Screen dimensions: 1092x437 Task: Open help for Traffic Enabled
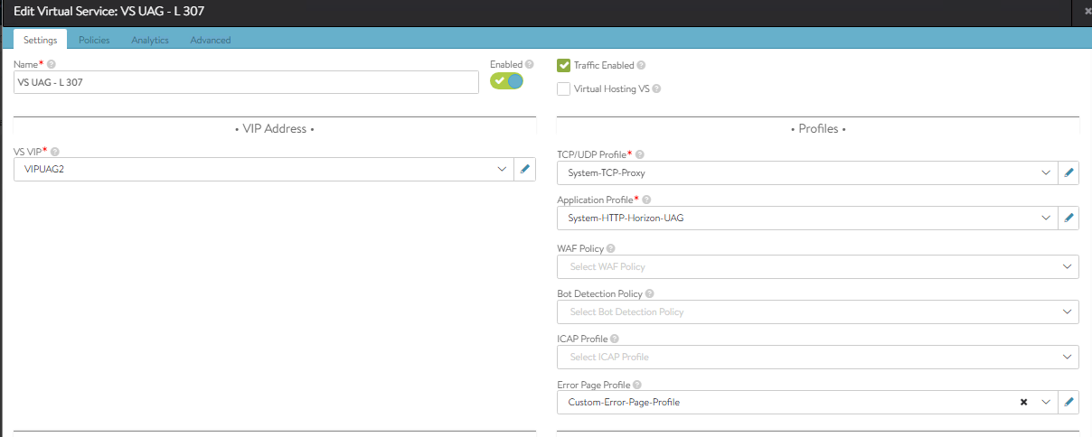pos(641,65)
